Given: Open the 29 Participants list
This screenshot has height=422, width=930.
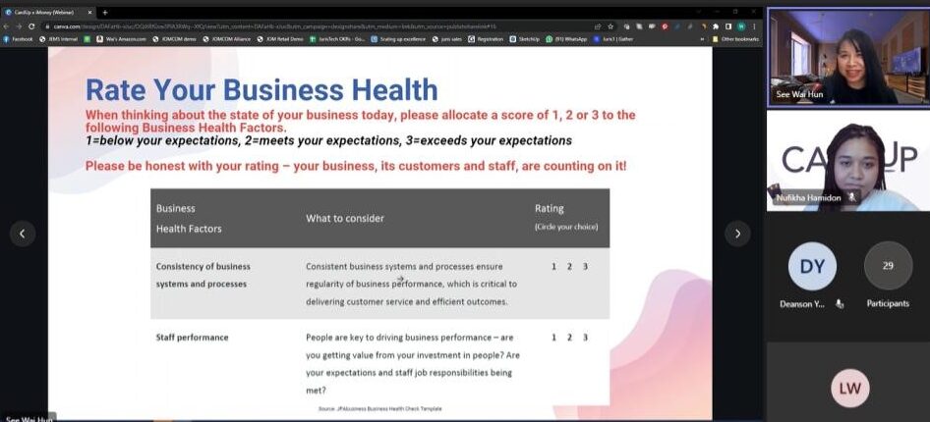Looking at the screenshot, I should [887, 269].
